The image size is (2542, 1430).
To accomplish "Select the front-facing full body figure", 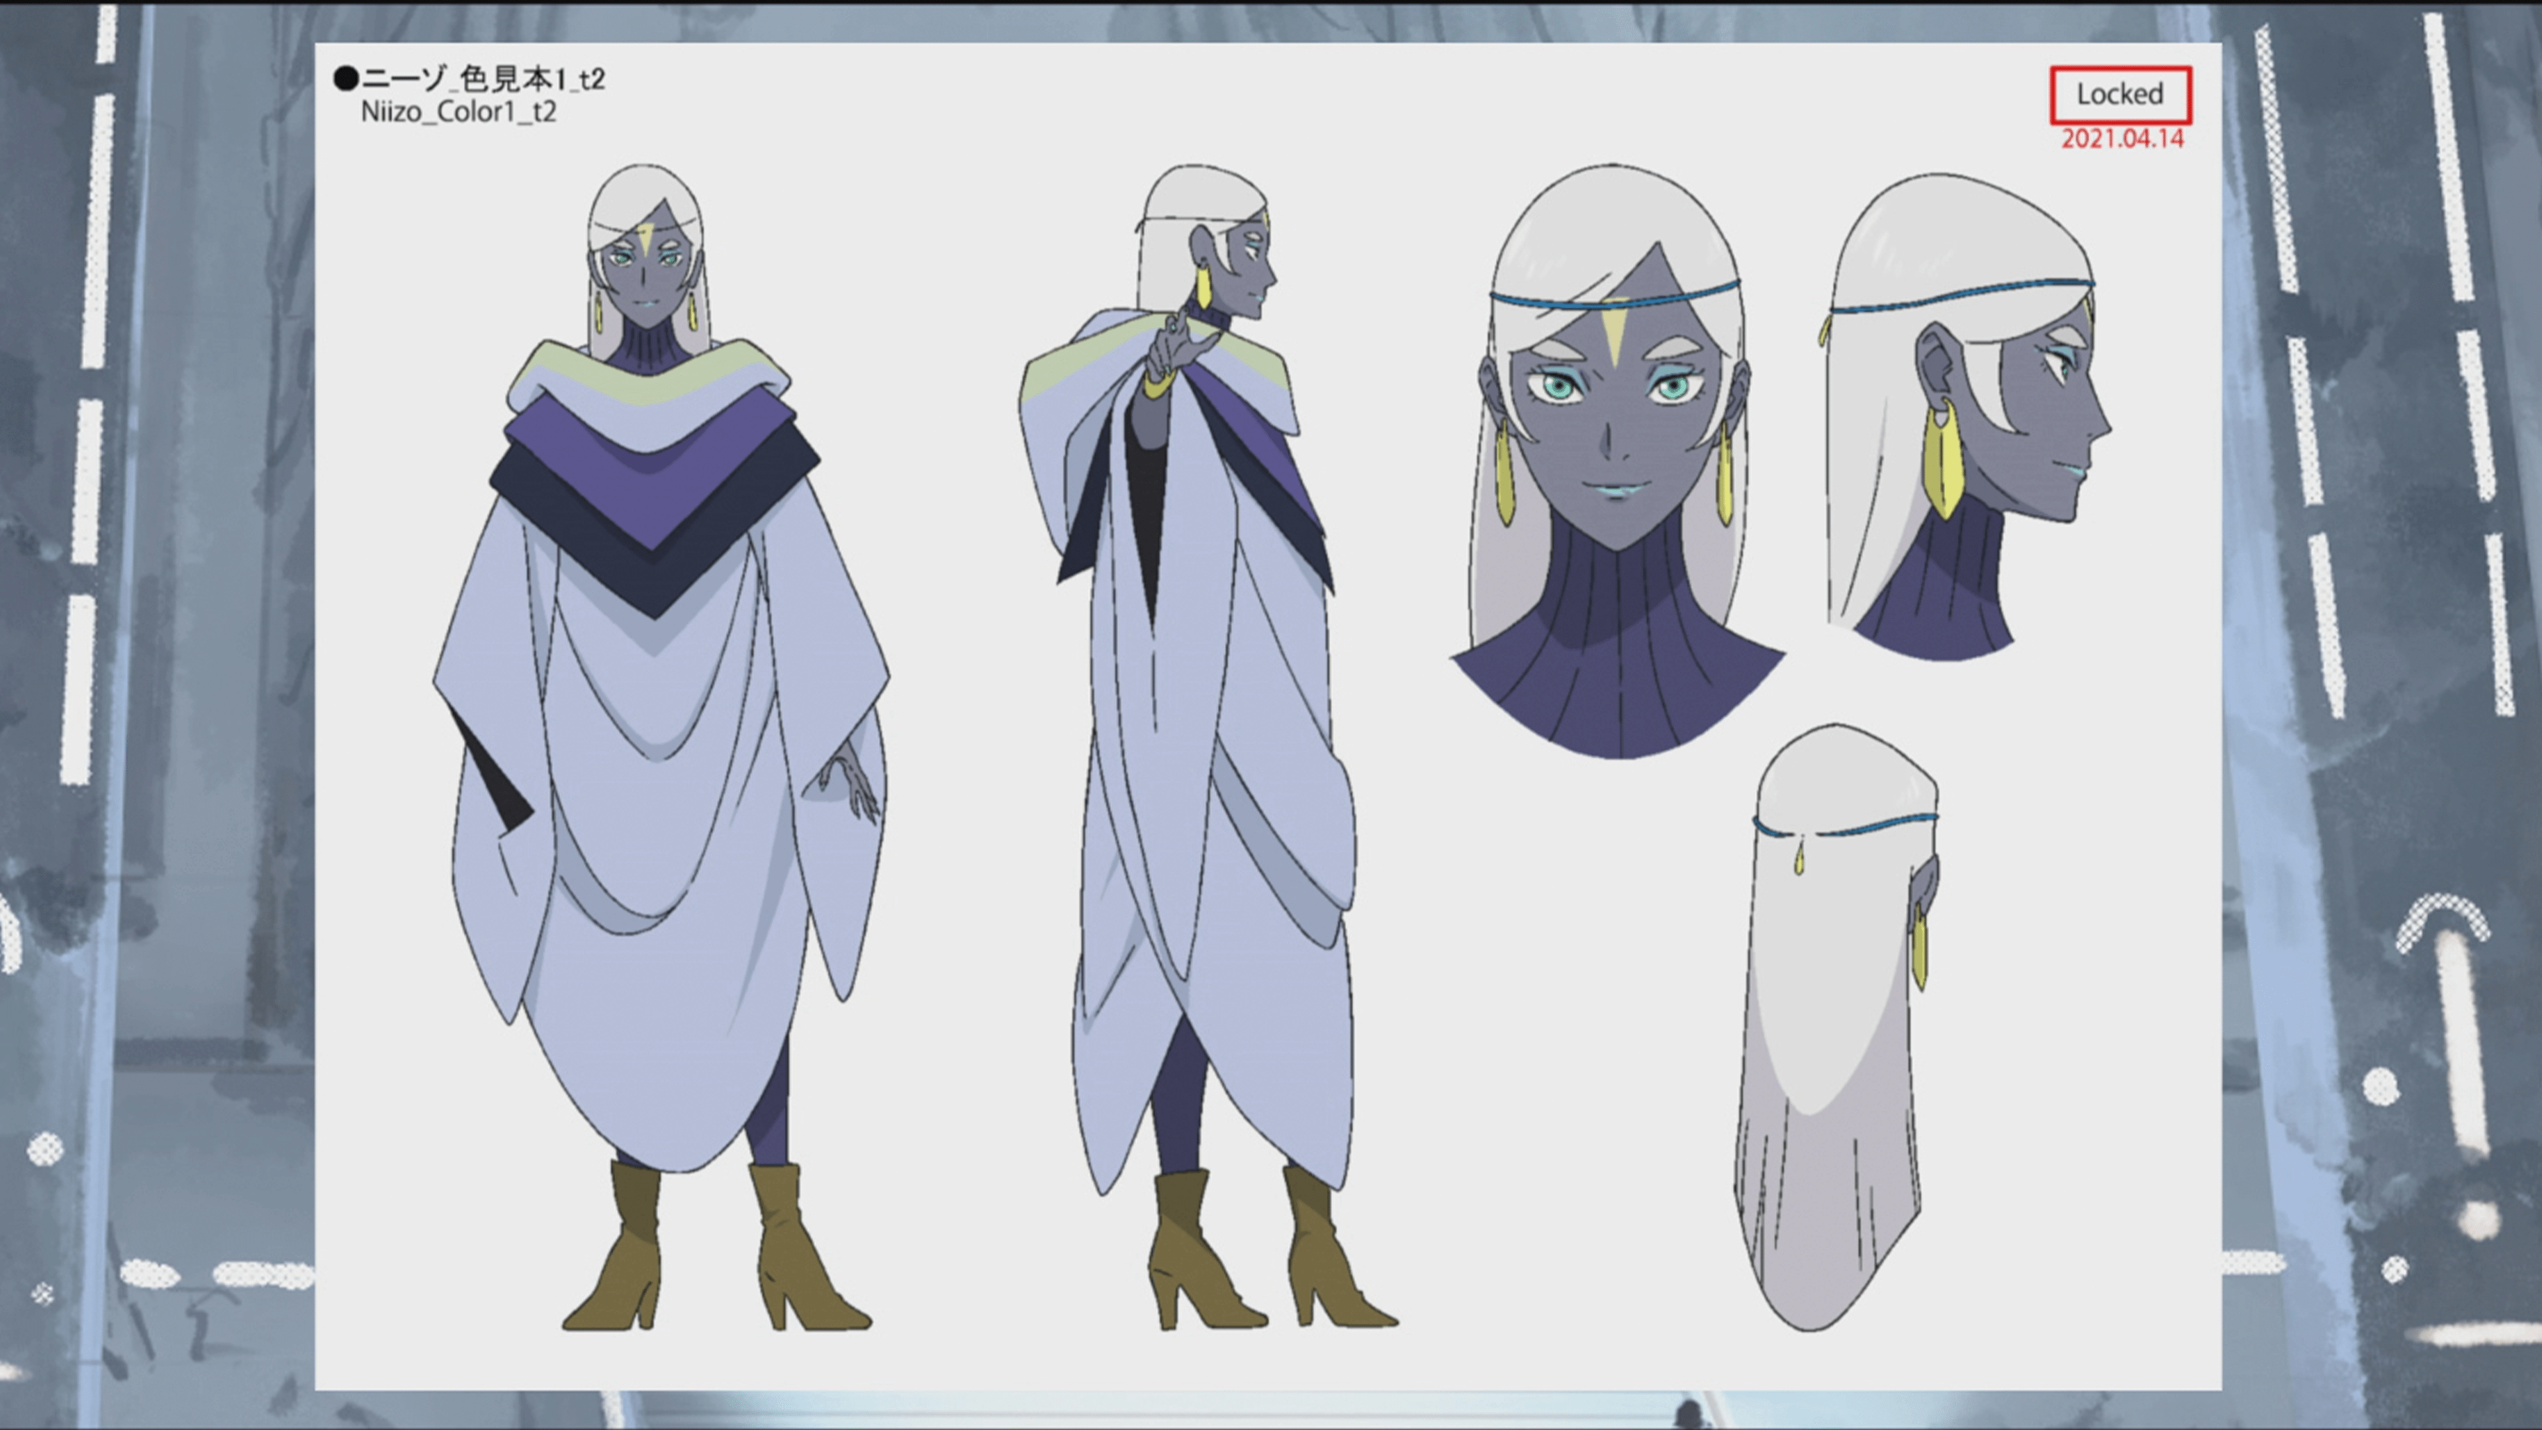I will coord(658,750).
